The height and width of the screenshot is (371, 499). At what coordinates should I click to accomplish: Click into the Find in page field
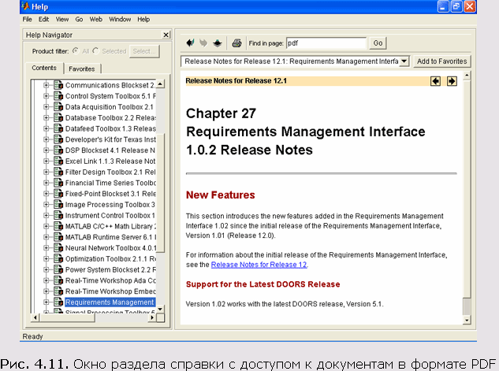point(326,43)
